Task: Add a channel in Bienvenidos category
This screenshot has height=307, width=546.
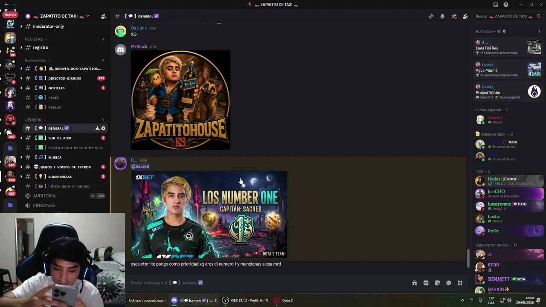Action: [103, 60]
